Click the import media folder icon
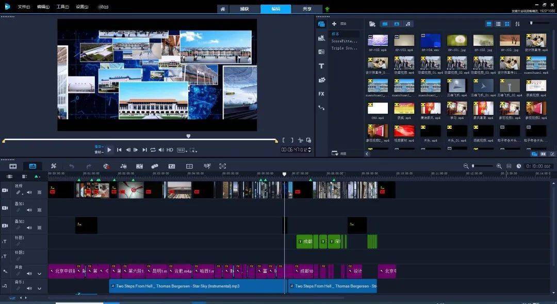This screenshot has height=304, width=557. (372, 24)
